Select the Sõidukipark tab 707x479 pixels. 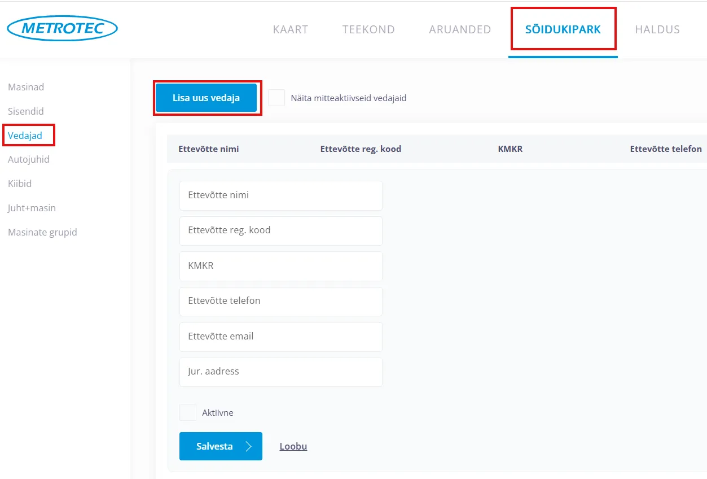(x=563, y=29)
